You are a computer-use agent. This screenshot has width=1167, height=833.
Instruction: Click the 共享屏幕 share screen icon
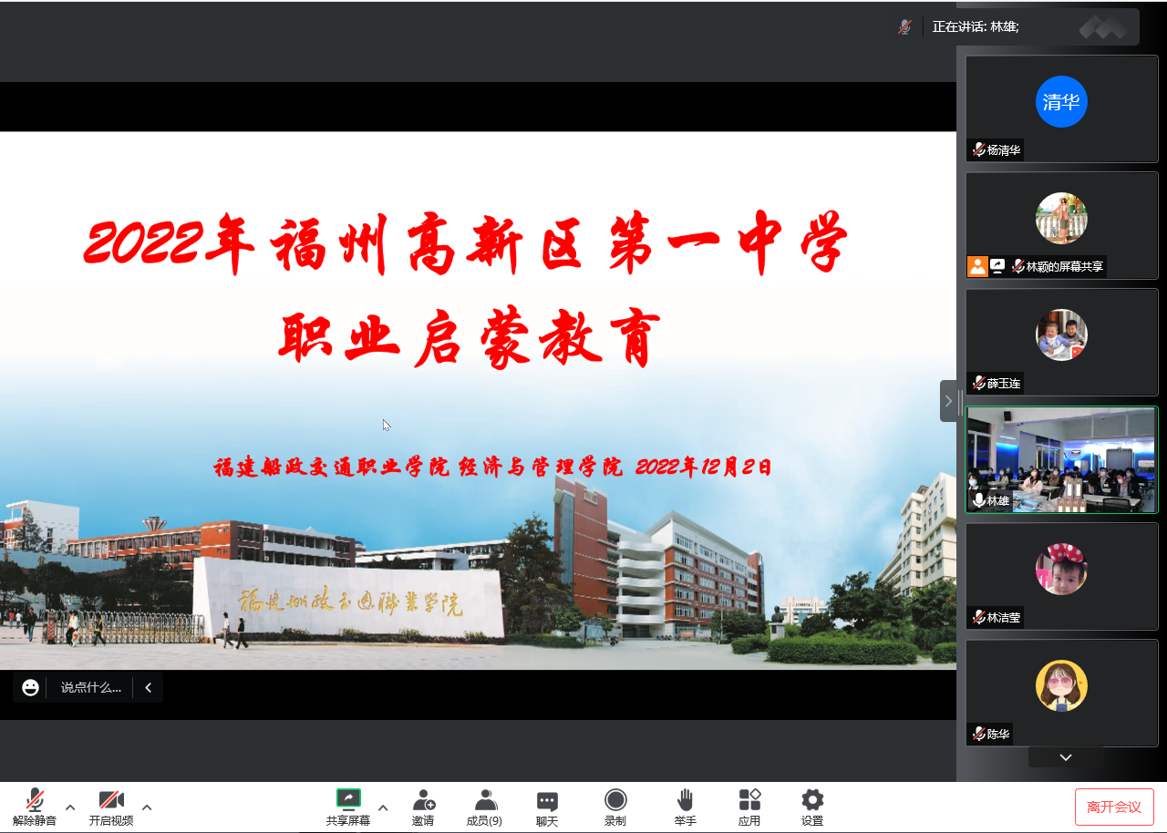(x=348, y=800)
